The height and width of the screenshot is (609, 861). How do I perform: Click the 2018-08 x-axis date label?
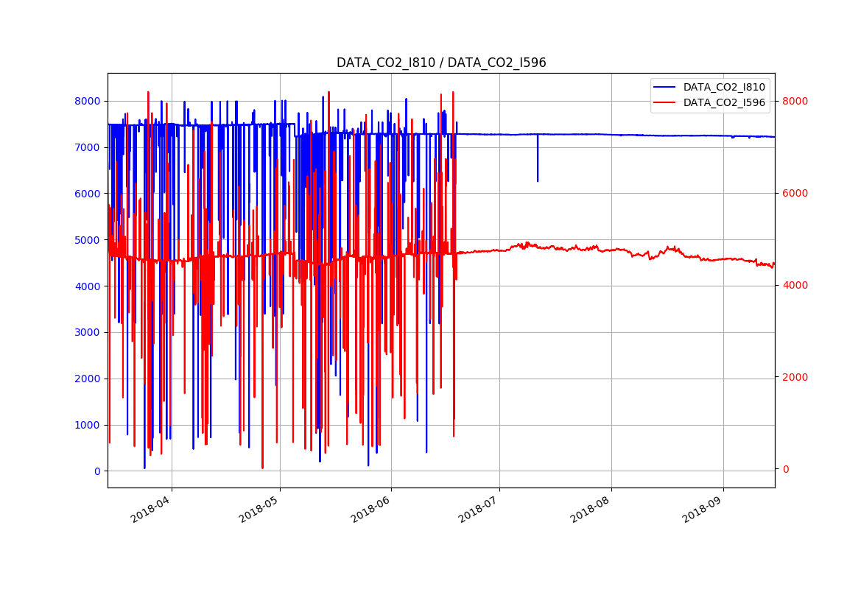click(x=590, y=508)
